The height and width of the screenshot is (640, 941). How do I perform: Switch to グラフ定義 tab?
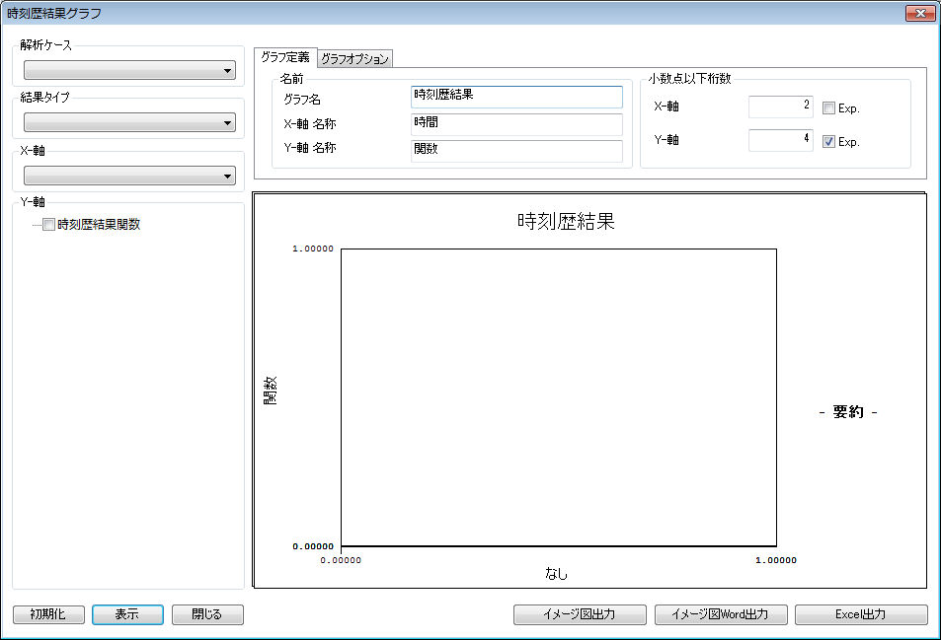[x=285, y=57]
